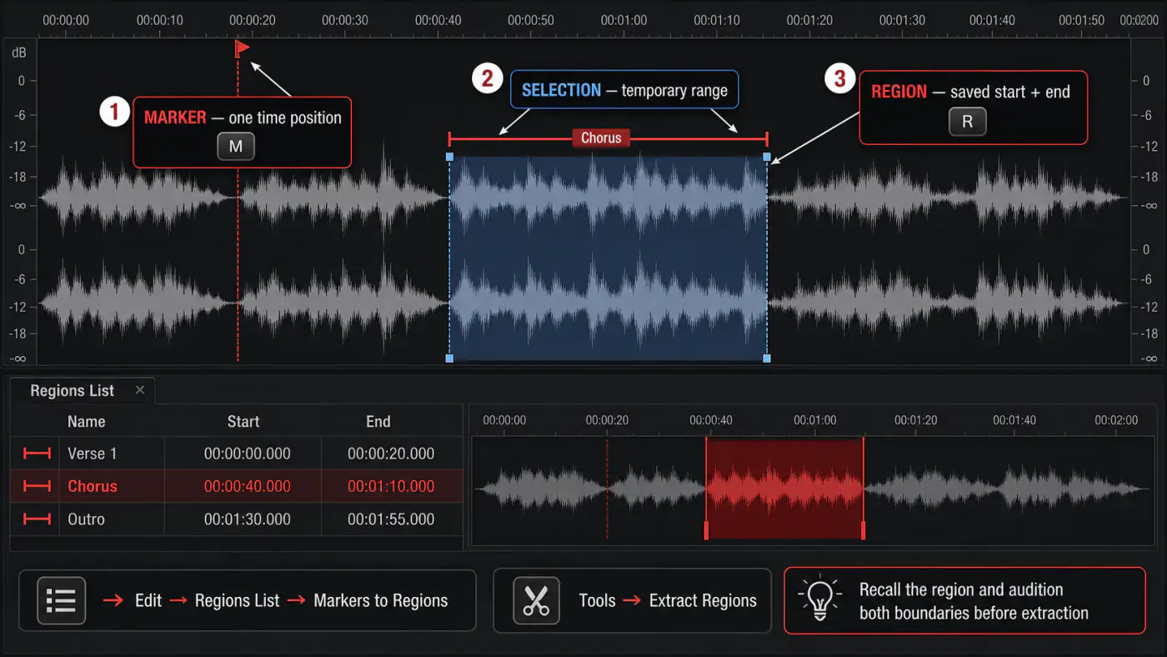1167x657 pixels.
Task: Sort regions by the End column header
Action: (378, 421)
